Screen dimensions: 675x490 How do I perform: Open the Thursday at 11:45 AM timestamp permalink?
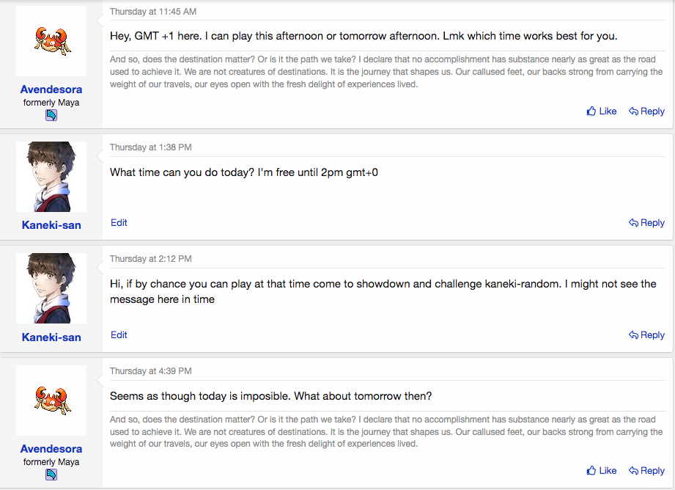click(x=153, y=12)
